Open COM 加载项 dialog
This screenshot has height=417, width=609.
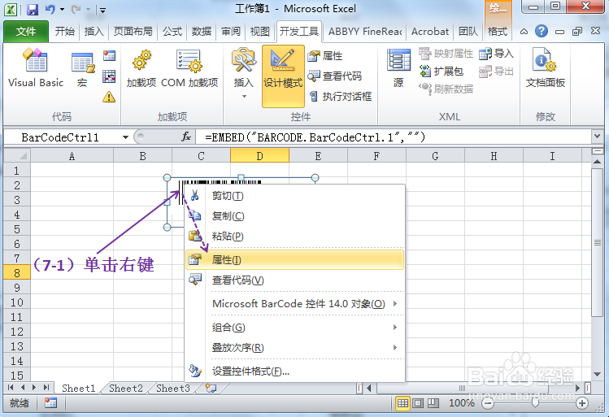click(x=189, y=68)
